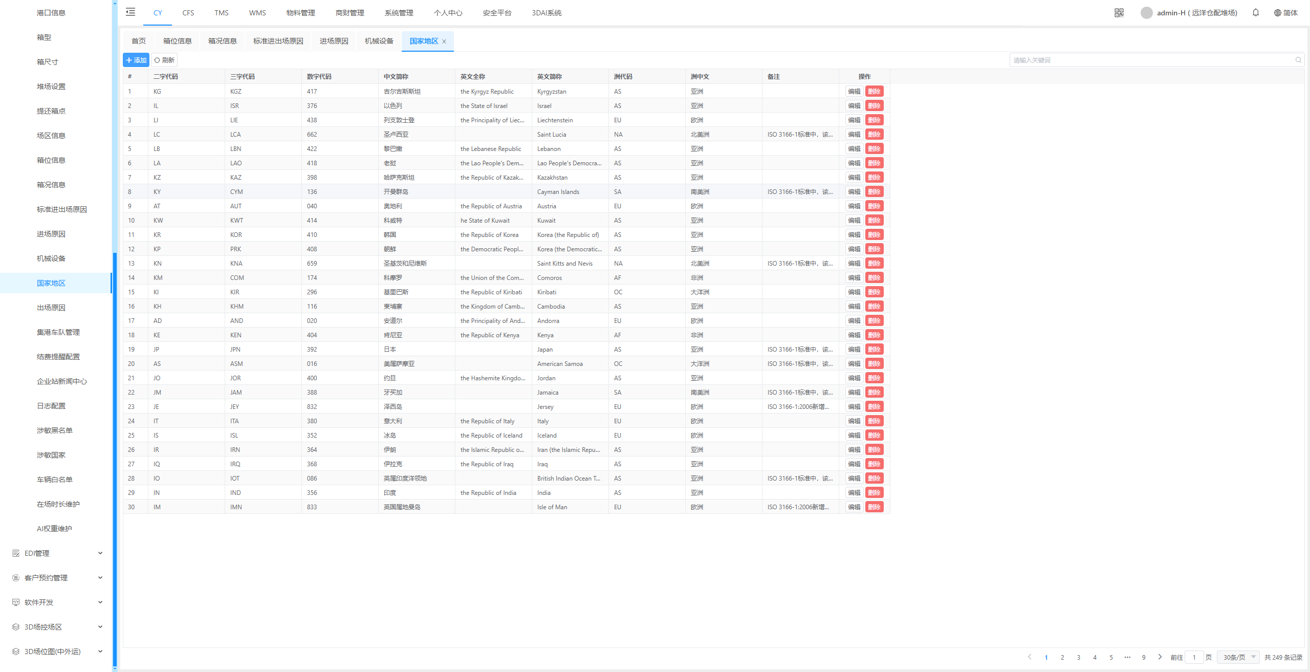Click the keyword search input field
Screen dimensions: 1310x672
pyautogui.click(x=1151, y=60)
